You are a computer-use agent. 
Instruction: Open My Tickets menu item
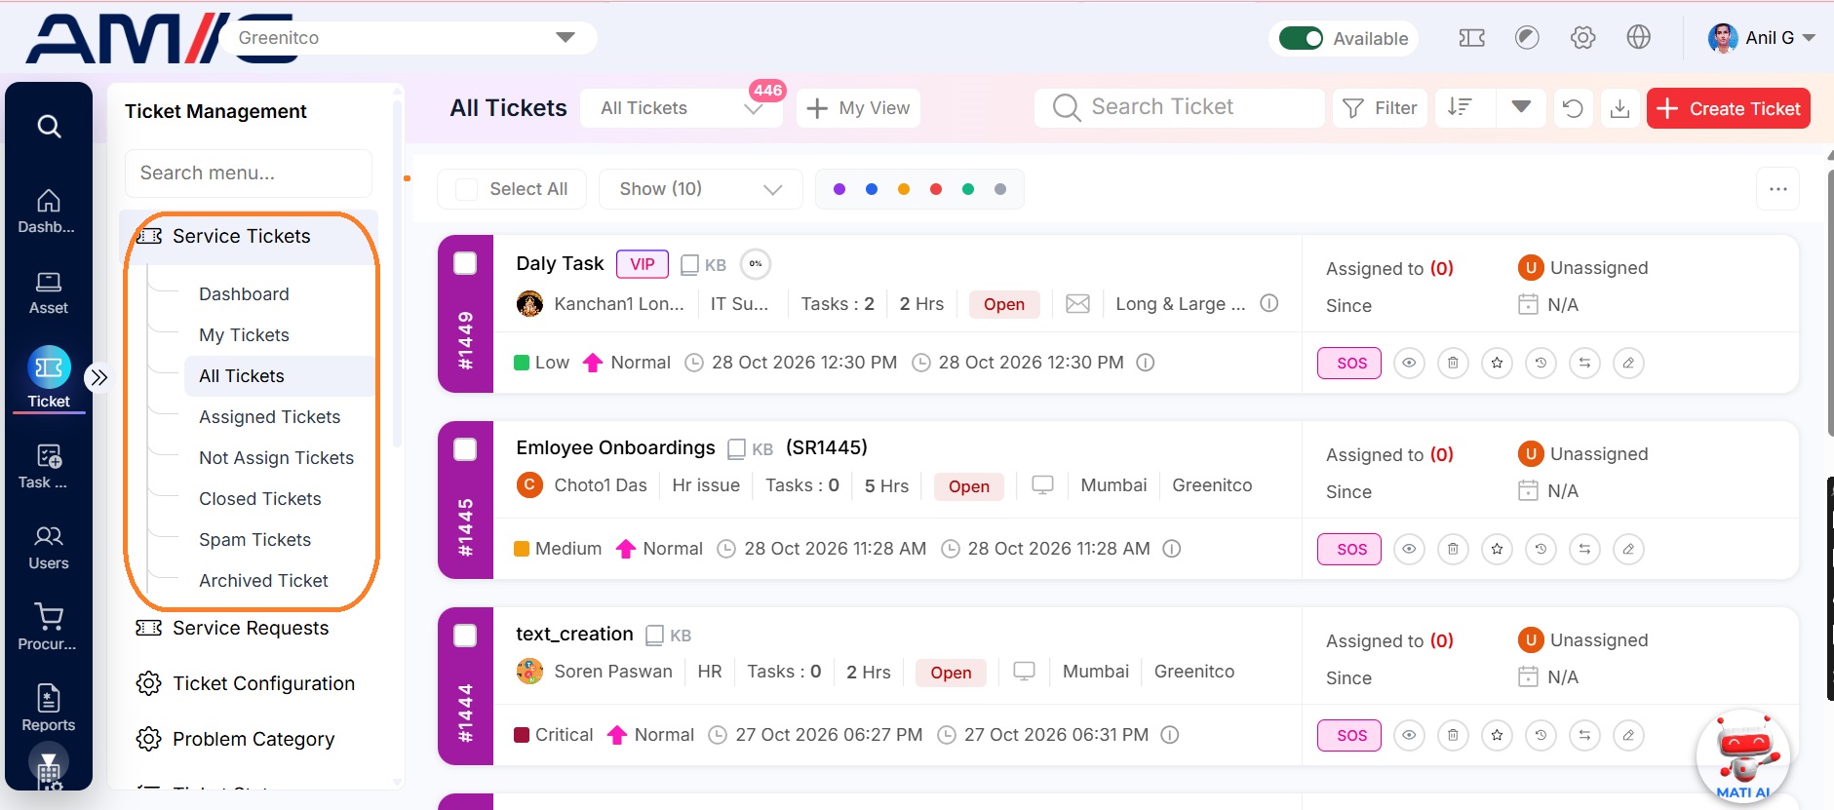(x=244, y=335)
